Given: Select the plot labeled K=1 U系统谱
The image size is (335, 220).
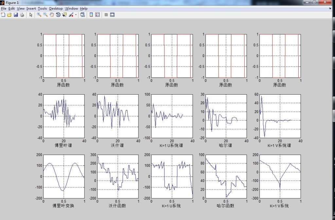Looking at the screenshot, I should pos(172,116).
